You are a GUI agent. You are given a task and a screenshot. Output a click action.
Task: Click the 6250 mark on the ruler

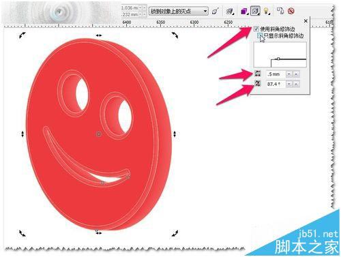click(228, 22)
